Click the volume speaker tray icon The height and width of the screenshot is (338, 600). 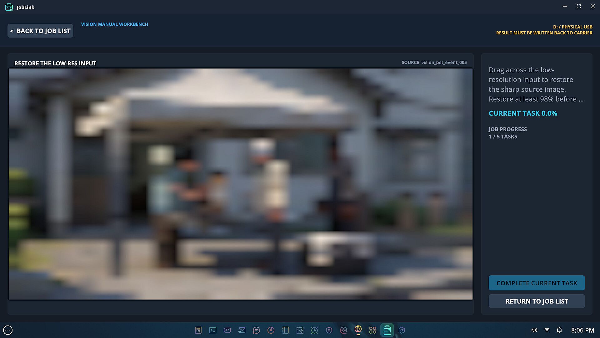pos(534,330)
